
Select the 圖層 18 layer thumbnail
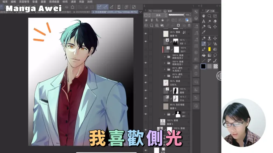(166, 34)
